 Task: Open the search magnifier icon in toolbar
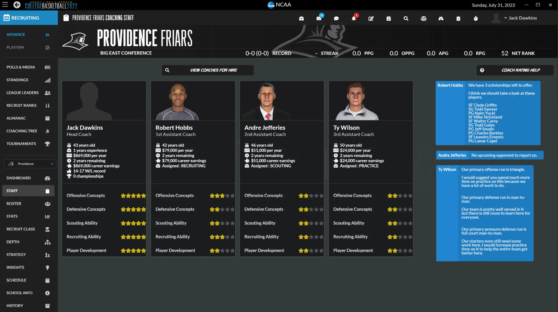coord(406,18)
